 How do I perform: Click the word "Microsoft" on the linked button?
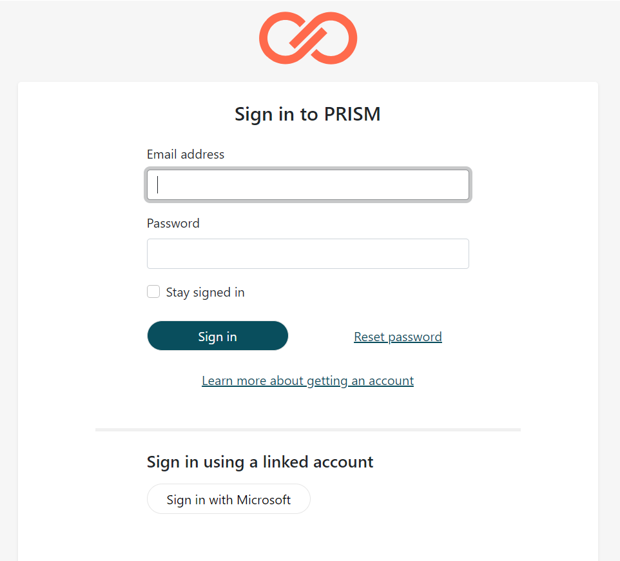[264, 499]
